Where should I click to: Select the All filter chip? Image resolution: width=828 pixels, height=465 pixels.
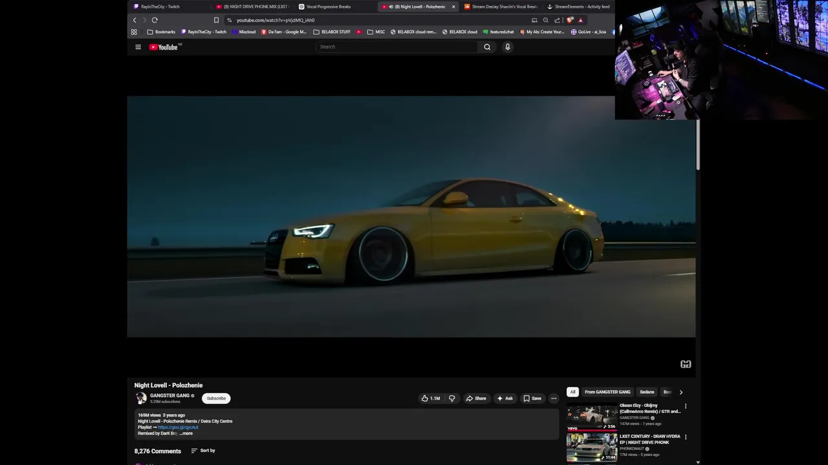click(572, 392)
